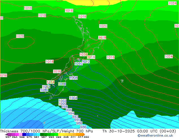Click the dark blue swatch in the legend
The height and width of the screenshot is (138, 179).
pyautogui.click(x=24, y=134)
